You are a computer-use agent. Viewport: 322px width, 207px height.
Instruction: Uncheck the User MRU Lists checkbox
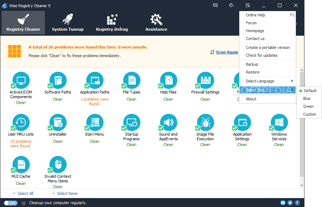pyautogui.click(x=13, y=128)
